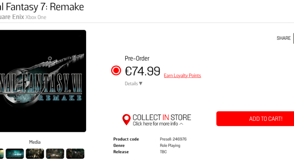
Task: Click the red location pin icon
Action: (x=126, y=119)
